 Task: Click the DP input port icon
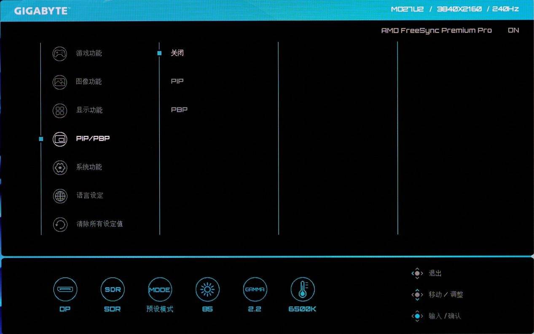tap(65, 289)
